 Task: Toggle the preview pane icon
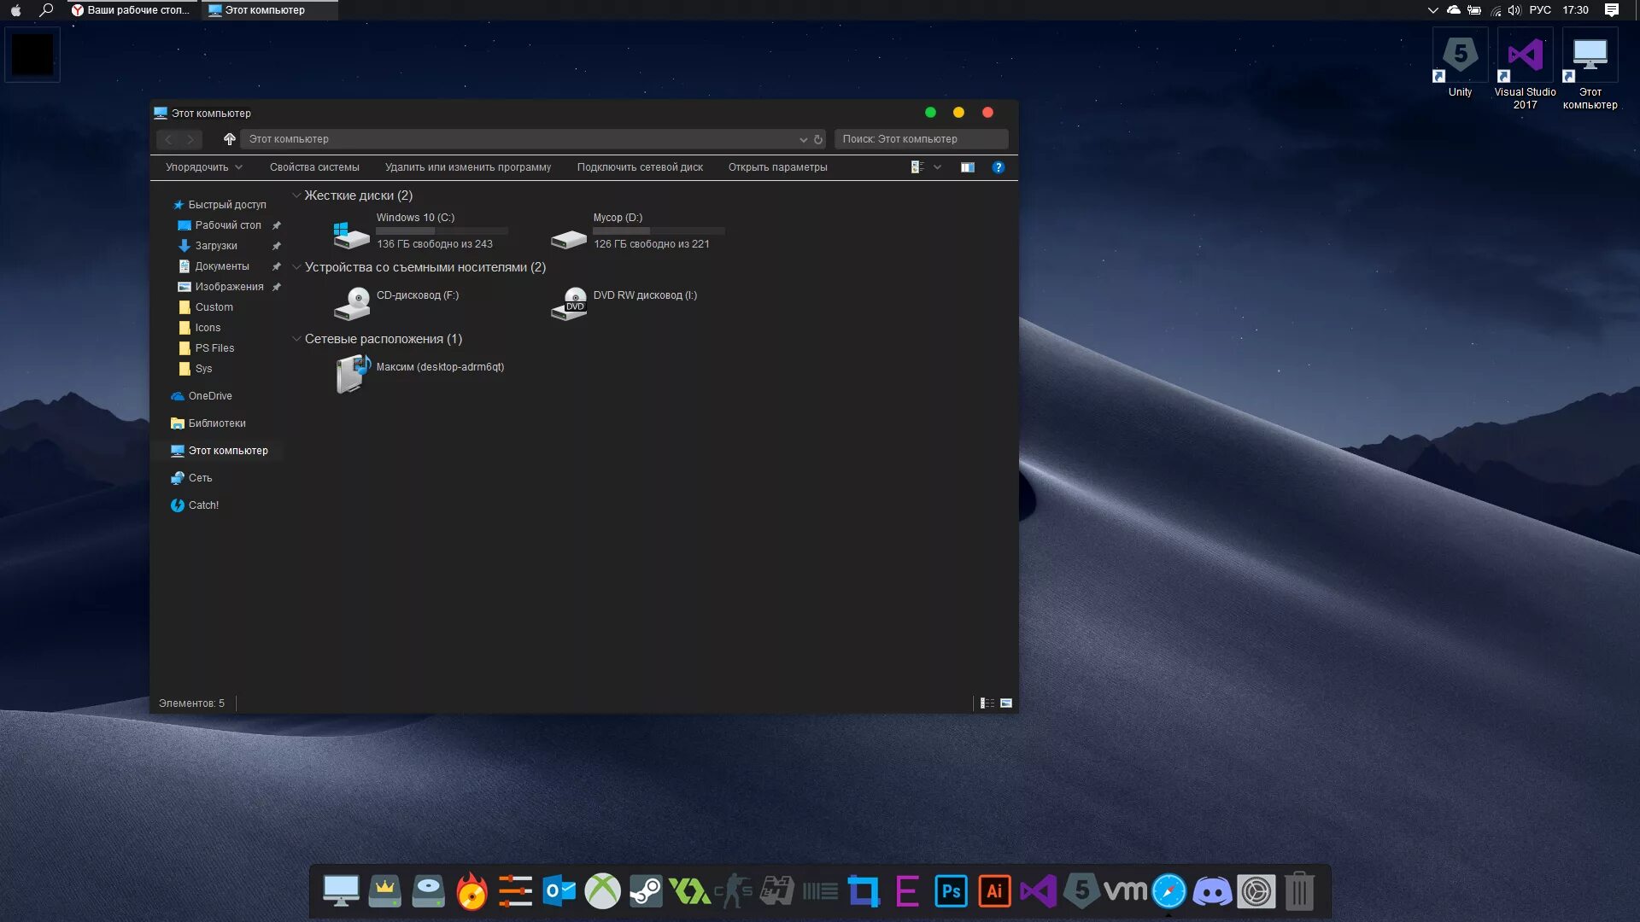pyautogui.click(x=967, y=167)
